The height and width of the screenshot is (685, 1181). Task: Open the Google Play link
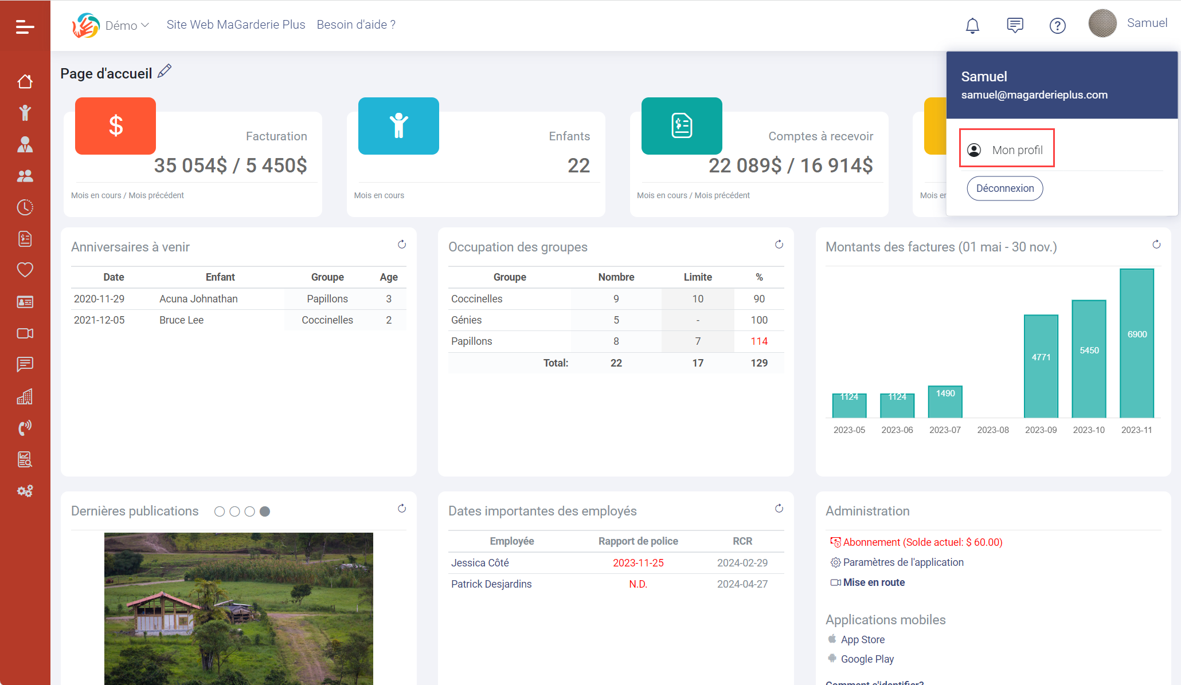coord(867,659)
